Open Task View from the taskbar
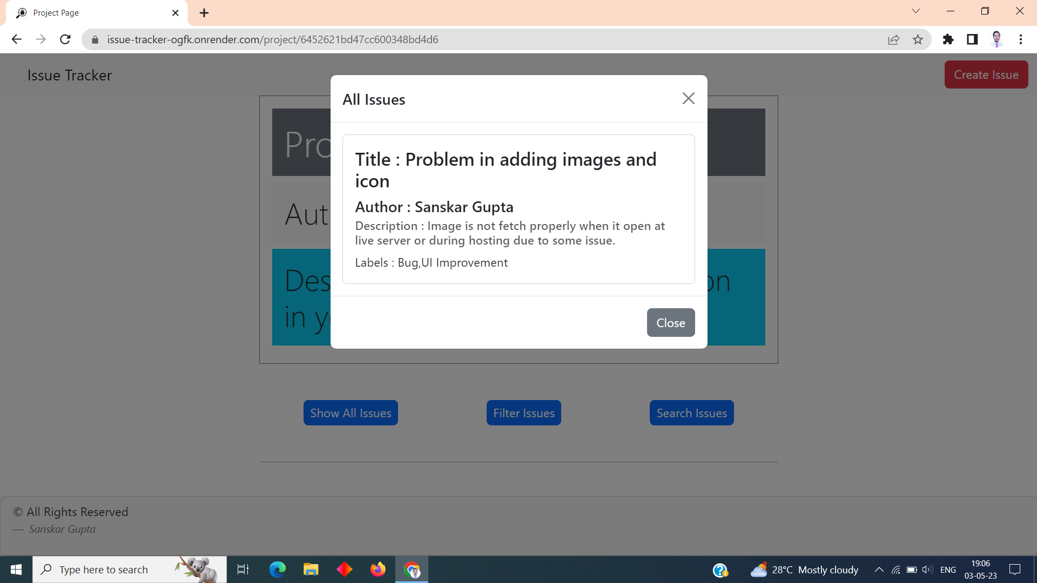Screen dimensions: 1037x583 [243, 570]
